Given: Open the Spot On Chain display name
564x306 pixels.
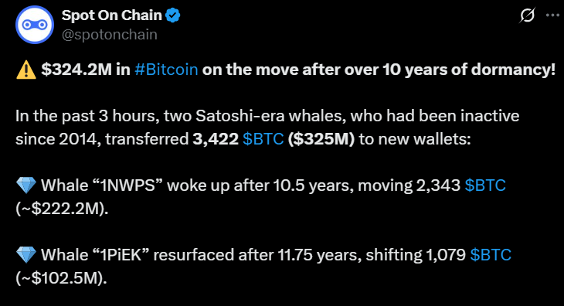Looking at the screenshot, I should 111,15.
